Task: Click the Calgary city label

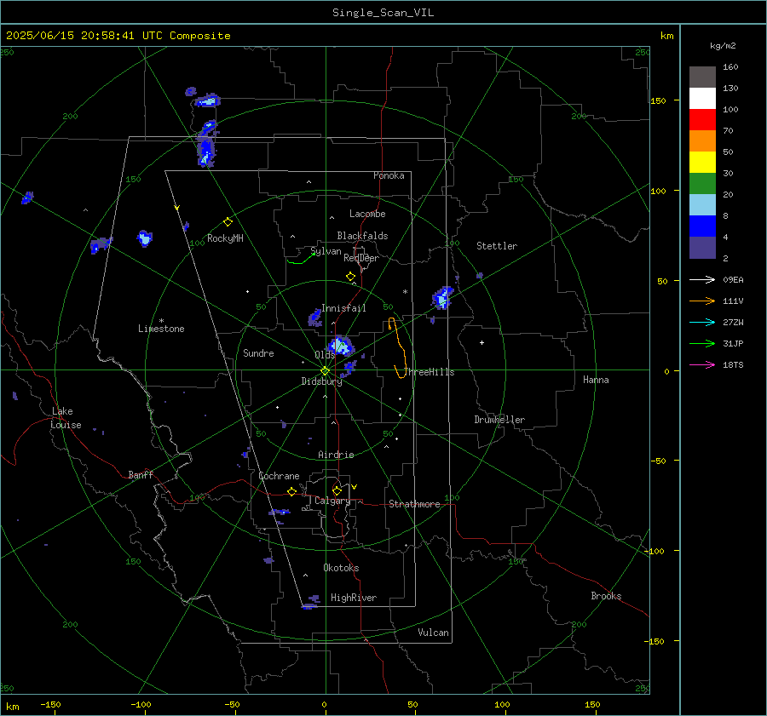Action: tap(332, 501)
